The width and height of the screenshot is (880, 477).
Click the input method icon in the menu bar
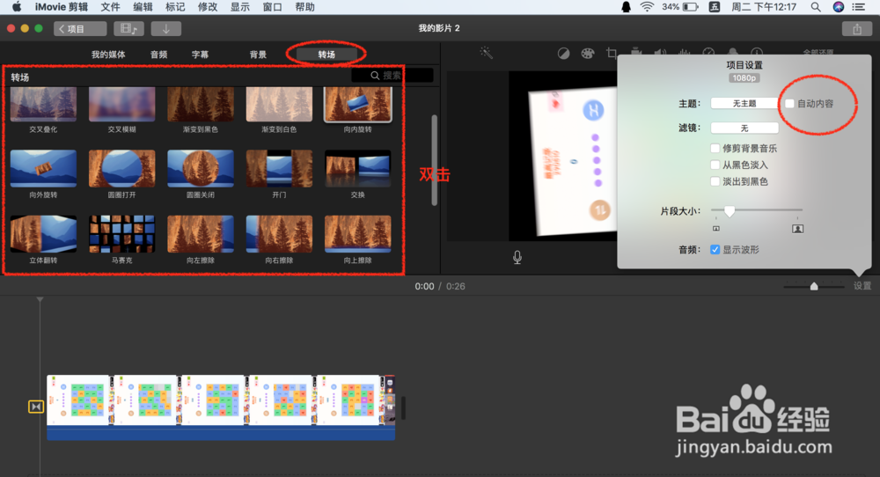715,7
